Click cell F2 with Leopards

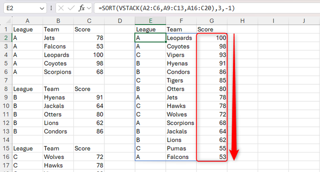[x=181, y=38]
